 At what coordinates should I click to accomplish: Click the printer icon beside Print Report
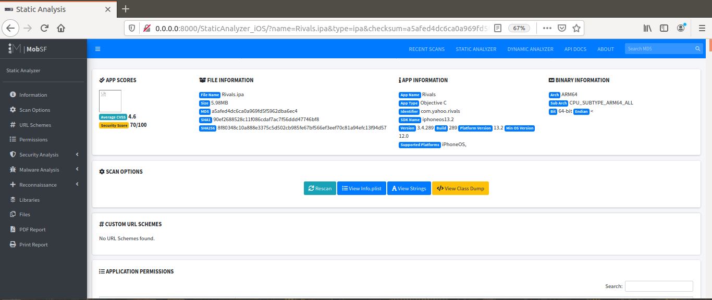pos(13,244)
